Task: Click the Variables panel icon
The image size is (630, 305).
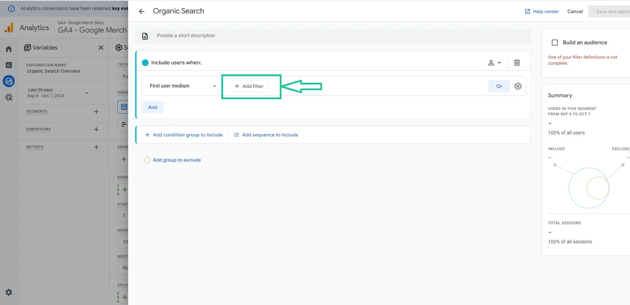Action: [28, 48]
